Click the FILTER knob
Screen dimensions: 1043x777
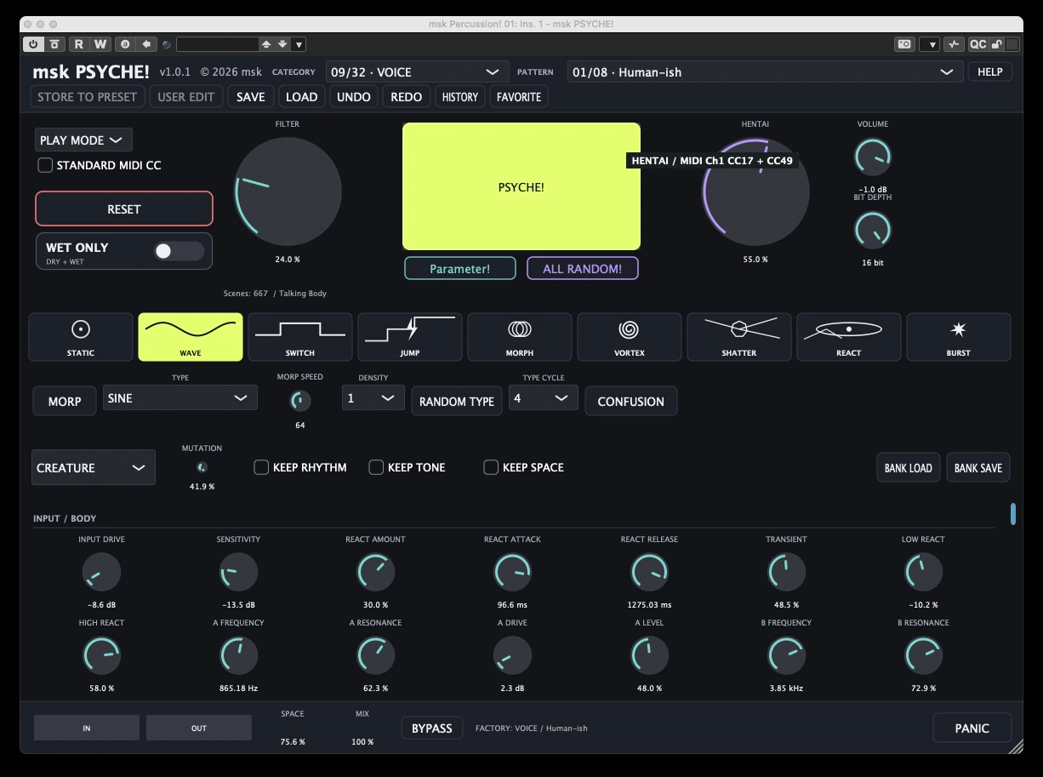288,191
